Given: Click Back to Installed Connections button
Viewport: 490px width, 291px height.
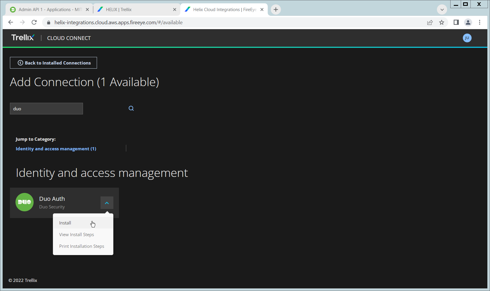Looking at the screenshot, I should [53, 63].
